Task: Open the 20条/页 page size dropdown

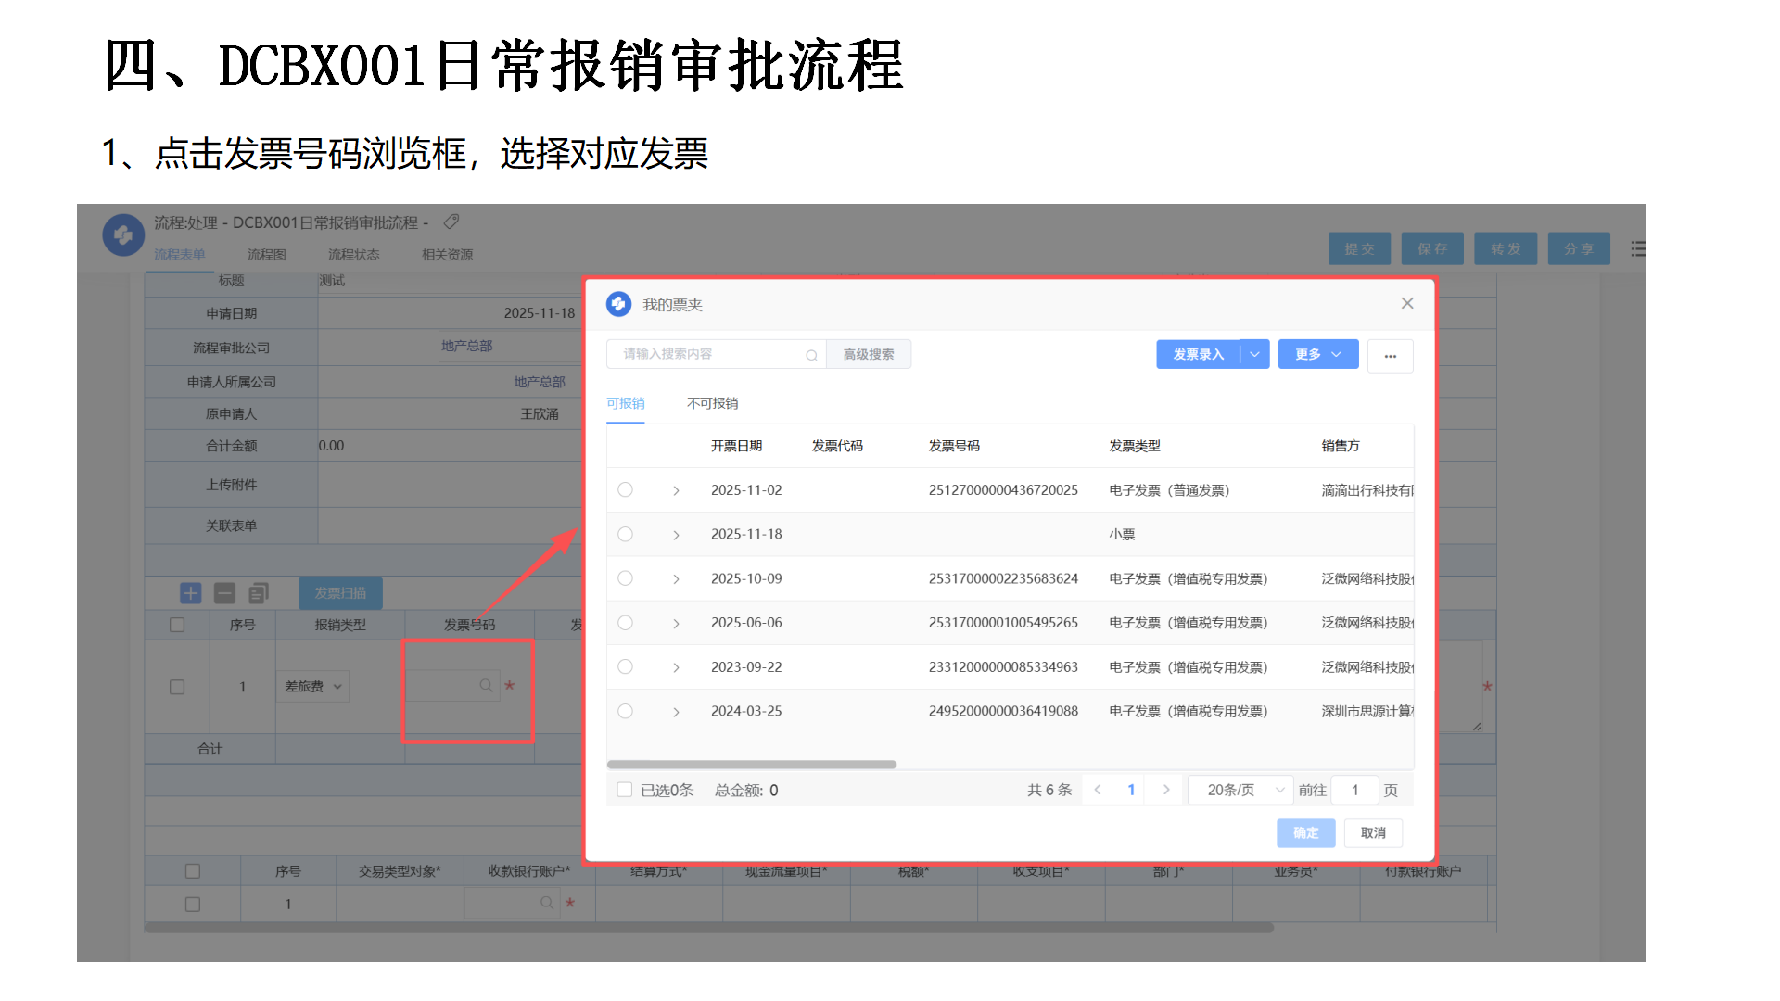Action: (x=1240, y=790)
